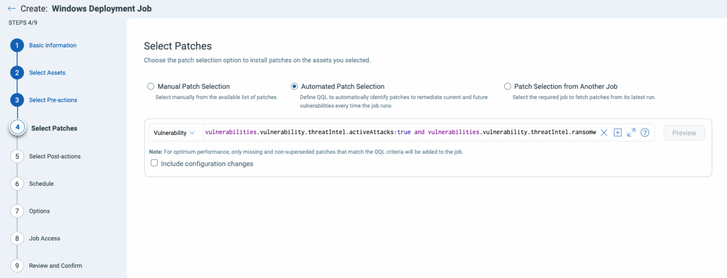Enable Include configuration changes checkbox

pos(154,163)
